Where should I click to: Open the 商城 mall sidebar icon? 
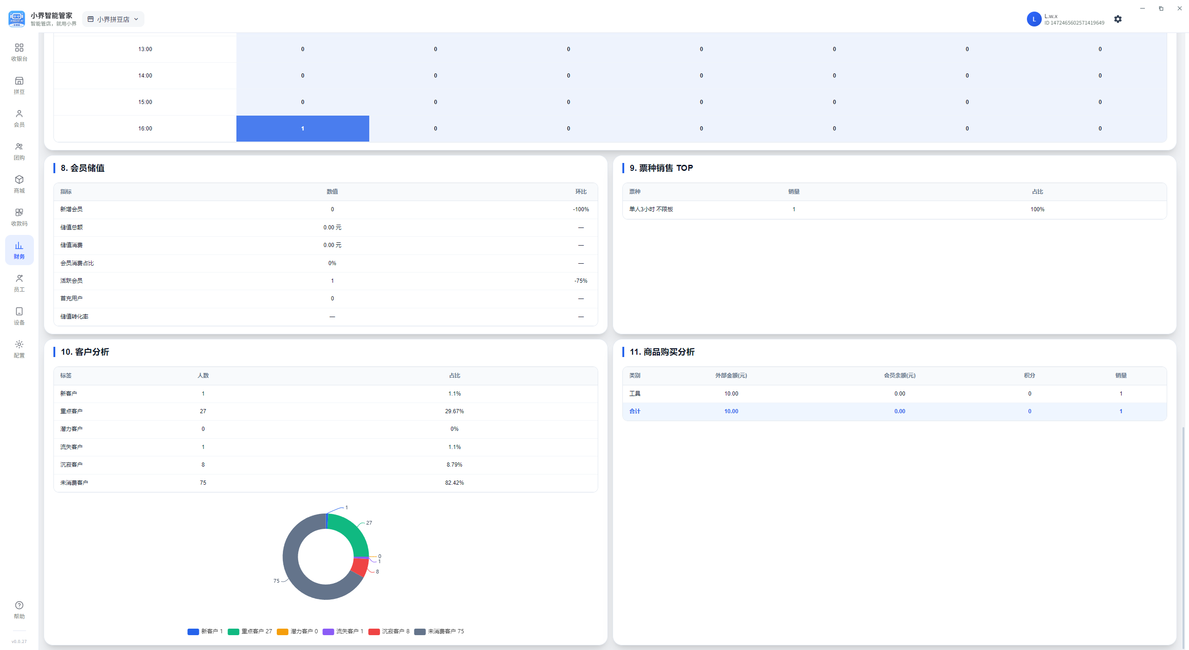pyautogui.click(x=19, y=184)
